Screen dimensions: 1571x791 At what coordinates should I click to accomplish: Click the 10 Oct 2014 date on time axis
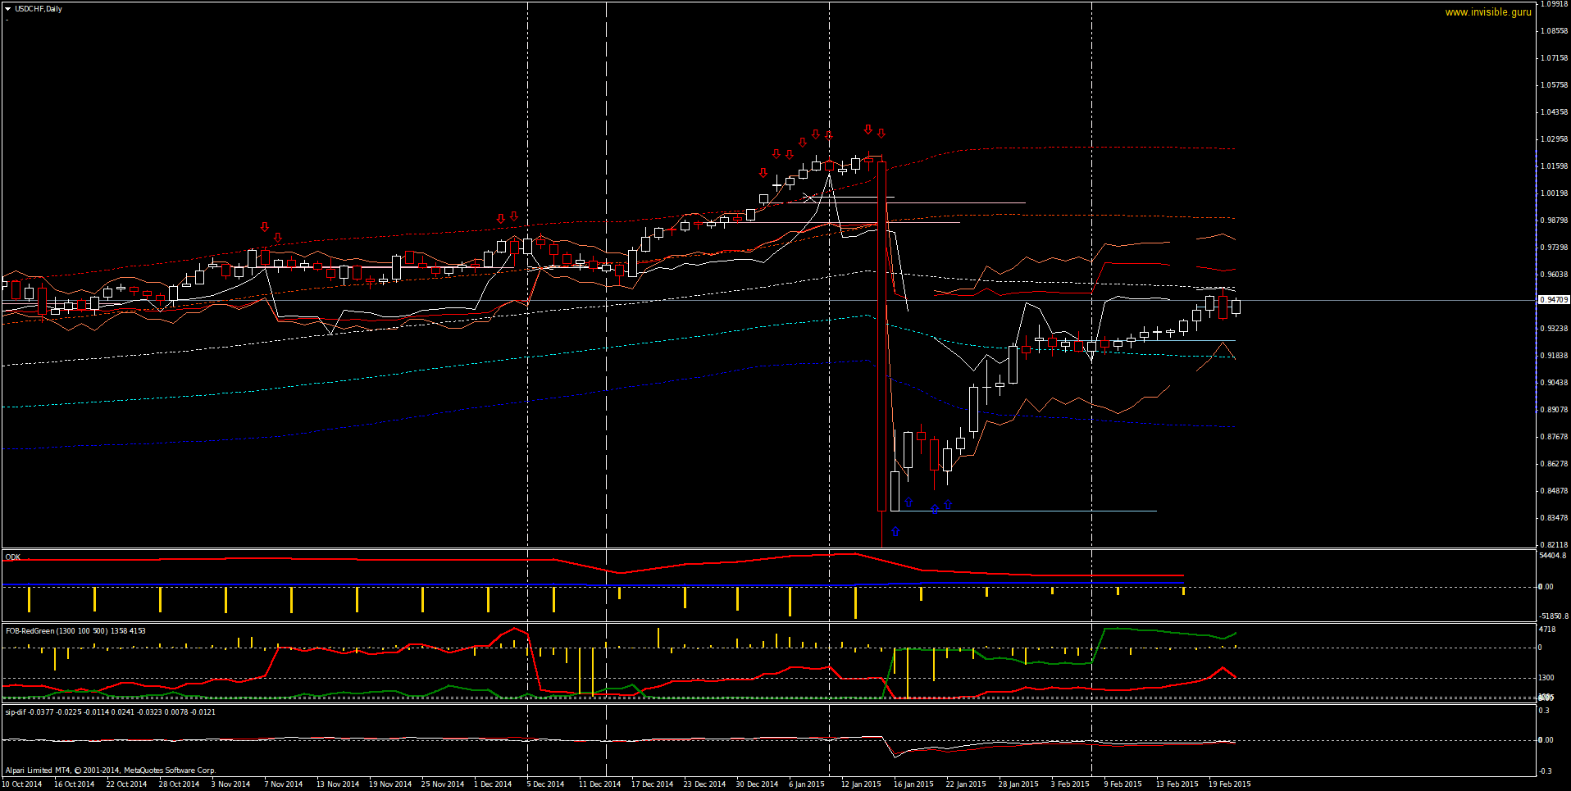point(21,784)
